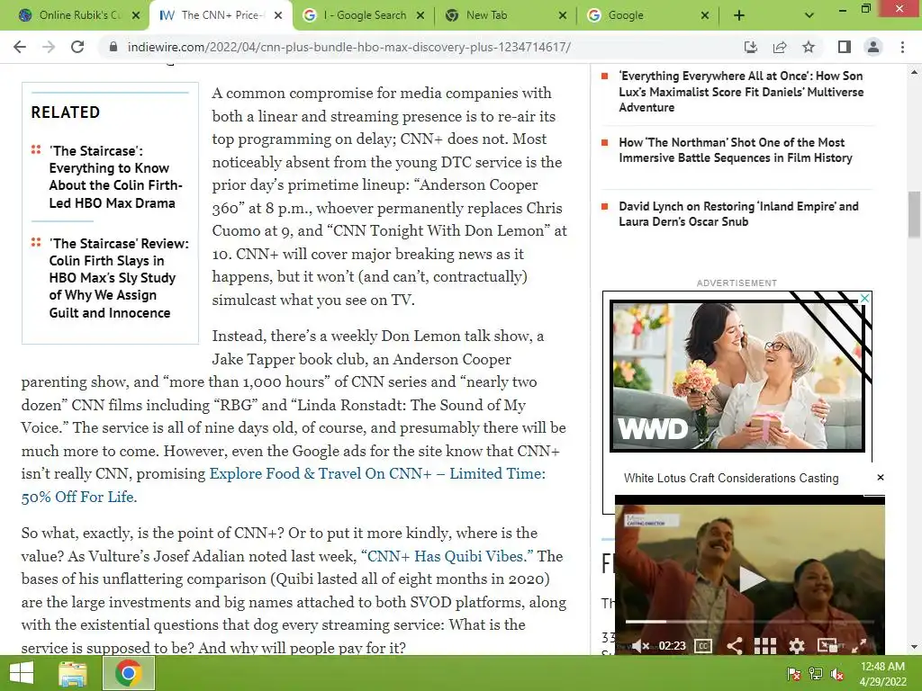This screenshot has height=691, width=922.
Task: View site information via the padlock icon
Action: 113,47
